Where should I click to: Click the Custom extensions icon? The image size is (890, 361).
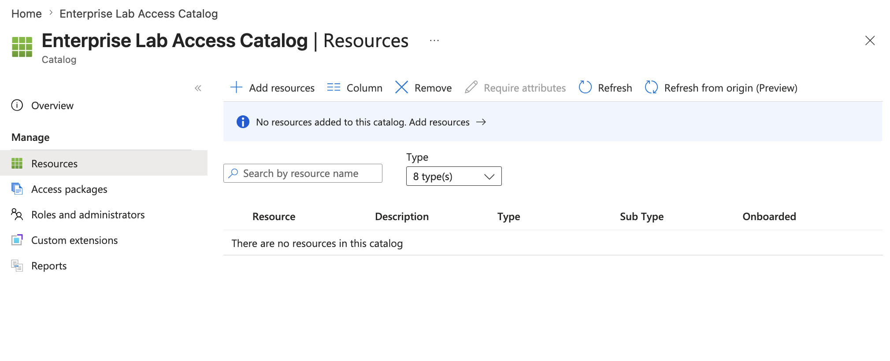17,240
